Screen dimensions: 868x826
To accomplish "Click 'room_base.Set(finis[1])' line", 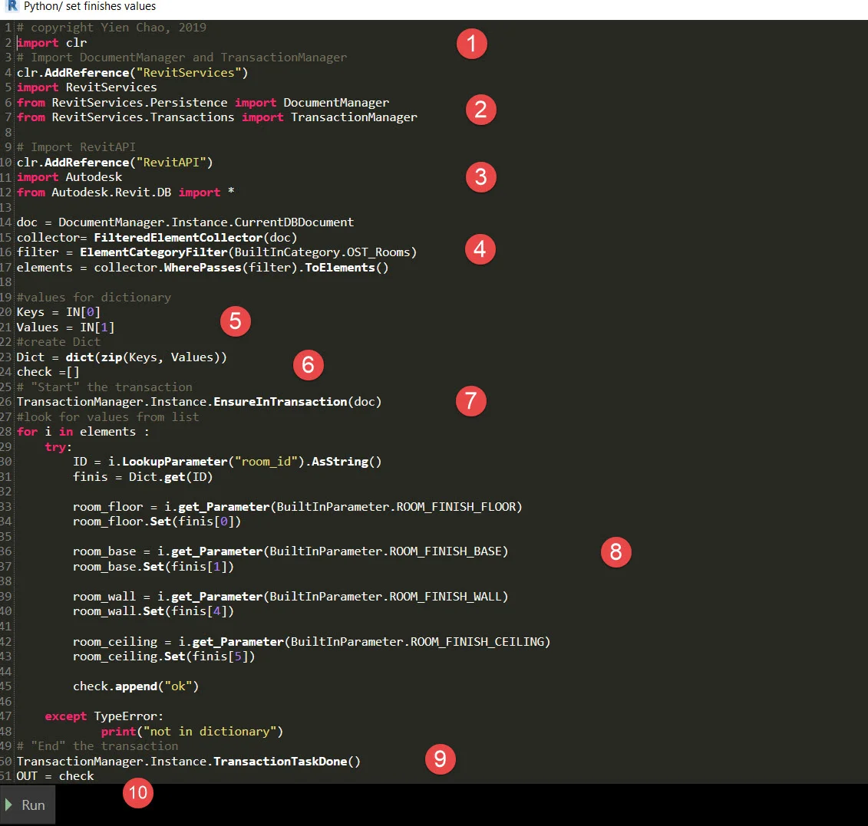I will [x=153, y=567].
